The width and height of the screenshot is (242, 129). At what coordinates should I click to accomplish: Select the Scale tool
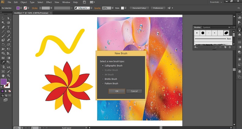(9, 45)
